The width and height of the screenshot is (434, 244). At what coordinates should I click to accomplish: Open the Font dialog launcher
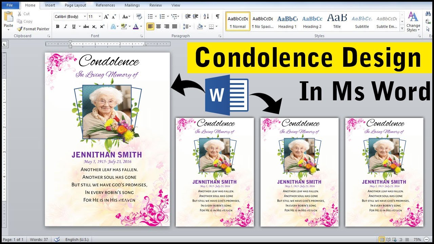coord(141,36)
